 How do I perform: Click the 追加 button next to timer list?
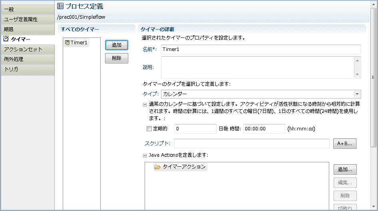[116, 45]
